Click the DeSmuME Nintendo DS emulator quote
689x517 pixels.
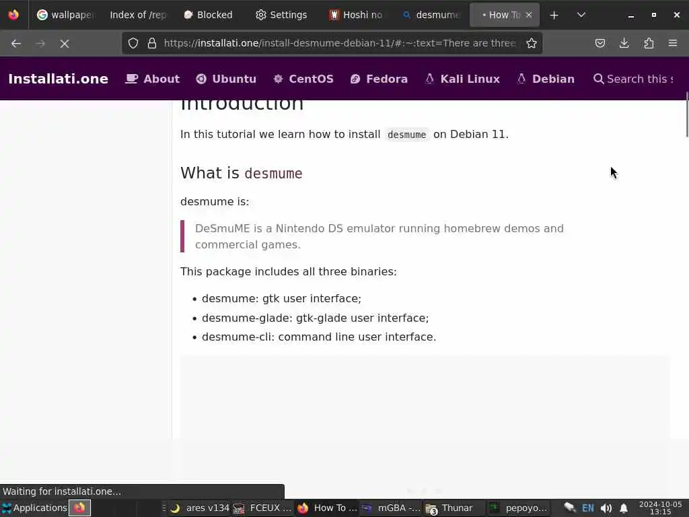(379, 236)
